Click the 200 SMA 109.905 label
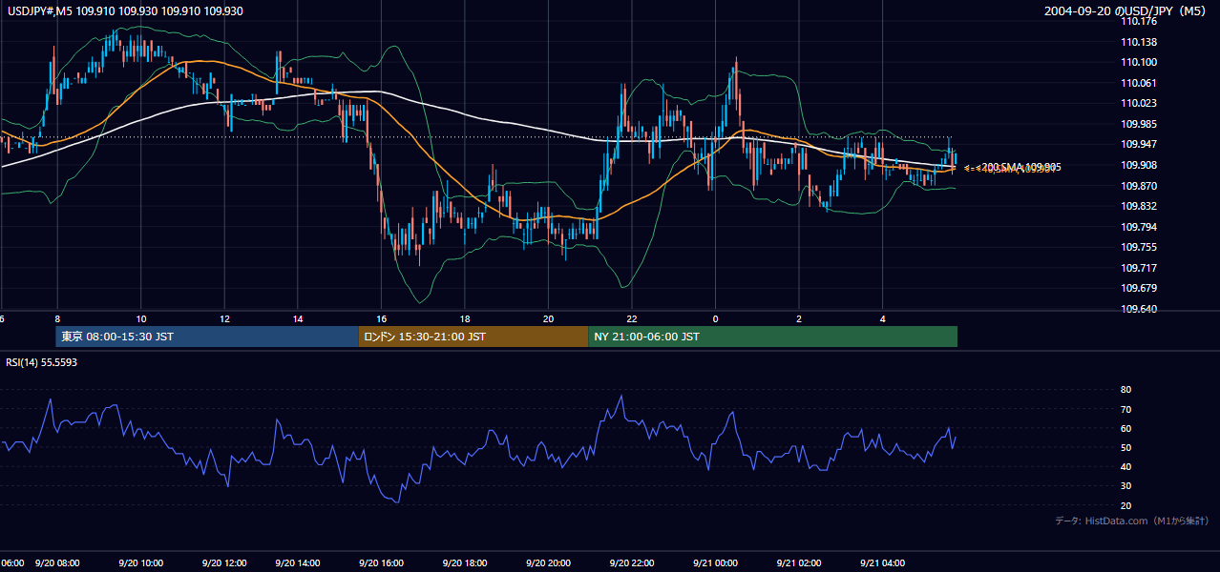The height and width of the screenshot is (572, 1220). point(1020,167)
